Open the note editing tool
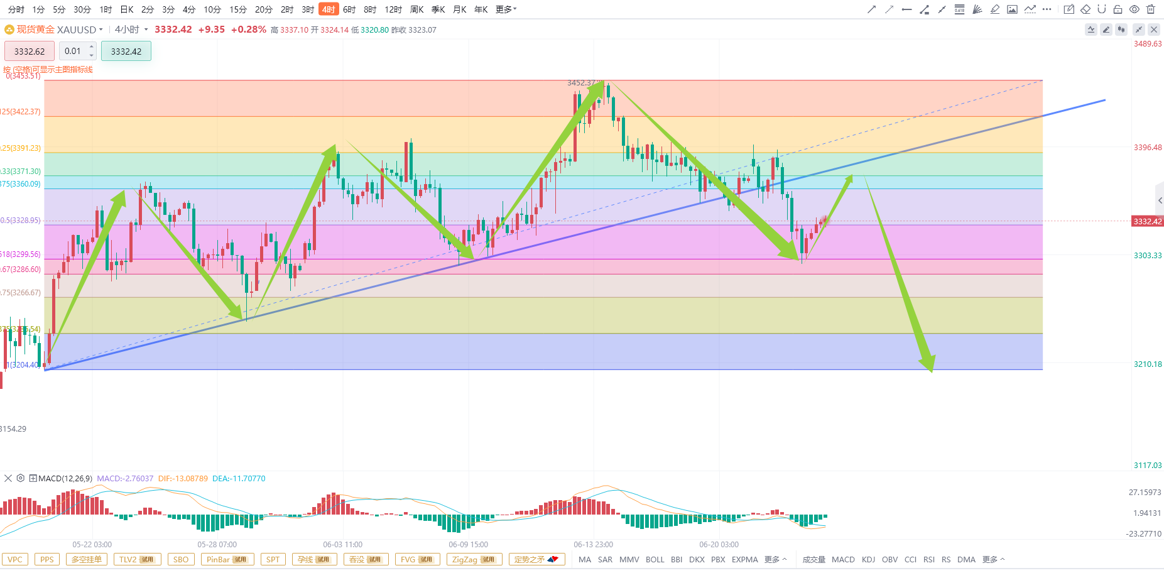 [x=1069, y=9]
